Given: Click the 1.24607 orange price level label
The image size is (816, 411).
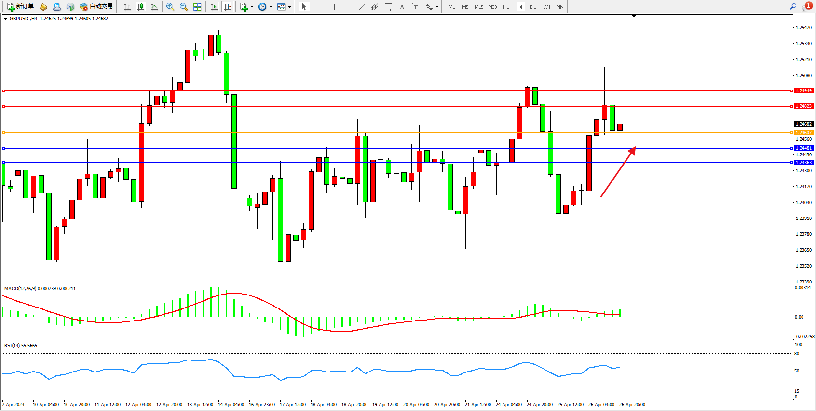Looking at the screenshot, I should click(803, 133).
